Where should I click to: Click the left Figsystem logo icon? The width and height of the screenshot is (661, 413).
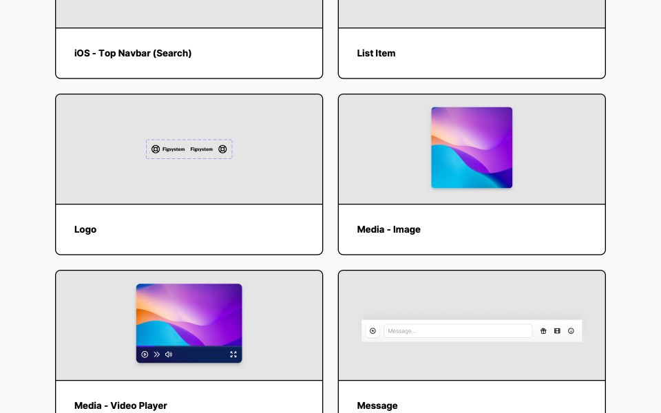(156, 149)
